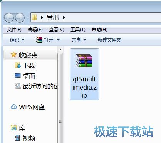The width and height of the screenshot is (161, 143).
Task: Click the 打开 toolbar button
Action: click(49, 40)
